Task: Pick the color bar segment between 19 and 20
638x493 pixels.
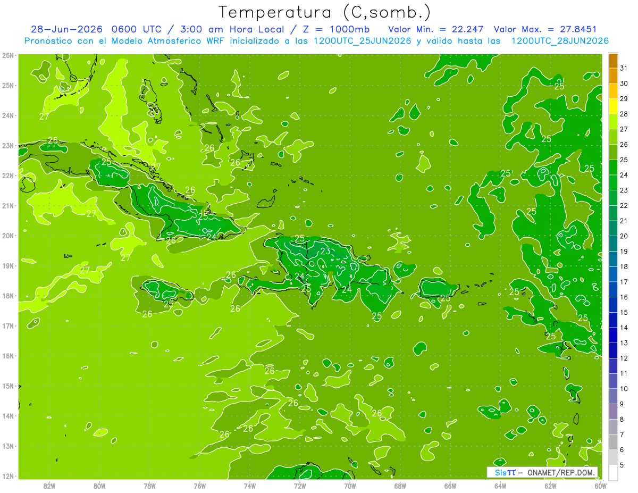Action: pos(613,244)
